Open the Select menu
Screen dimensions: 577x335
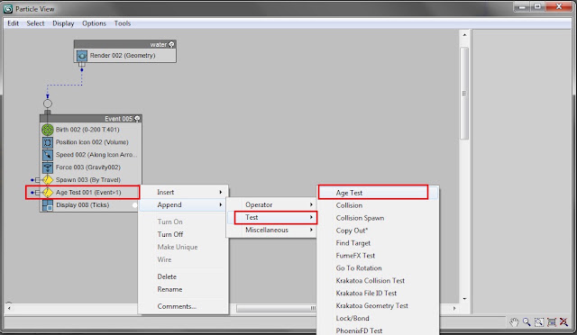coord(35,23)
